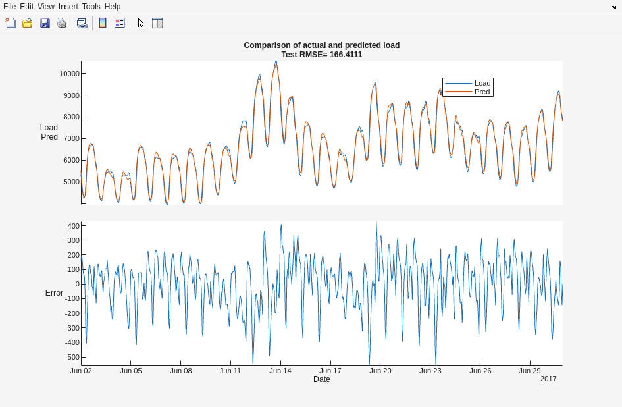Expand the Tools menu
This screenshot has width=622, height=407.
[x=91, y=7]
